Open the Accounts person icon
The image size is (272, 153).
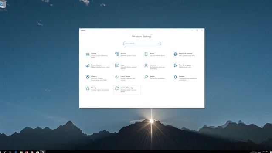pyautogui.click(x=146, y=65)
